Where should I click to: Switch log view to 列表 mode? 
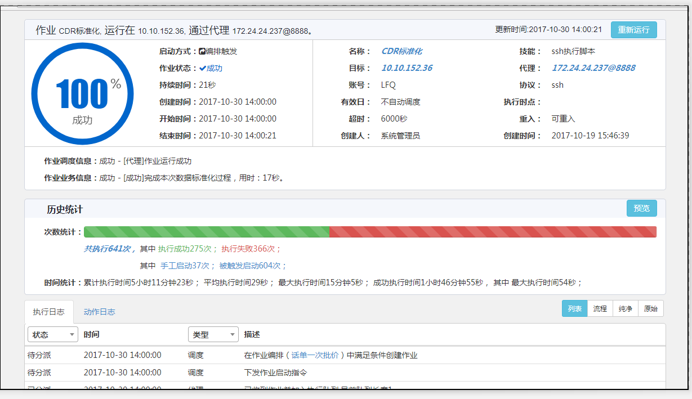[574, 308]
